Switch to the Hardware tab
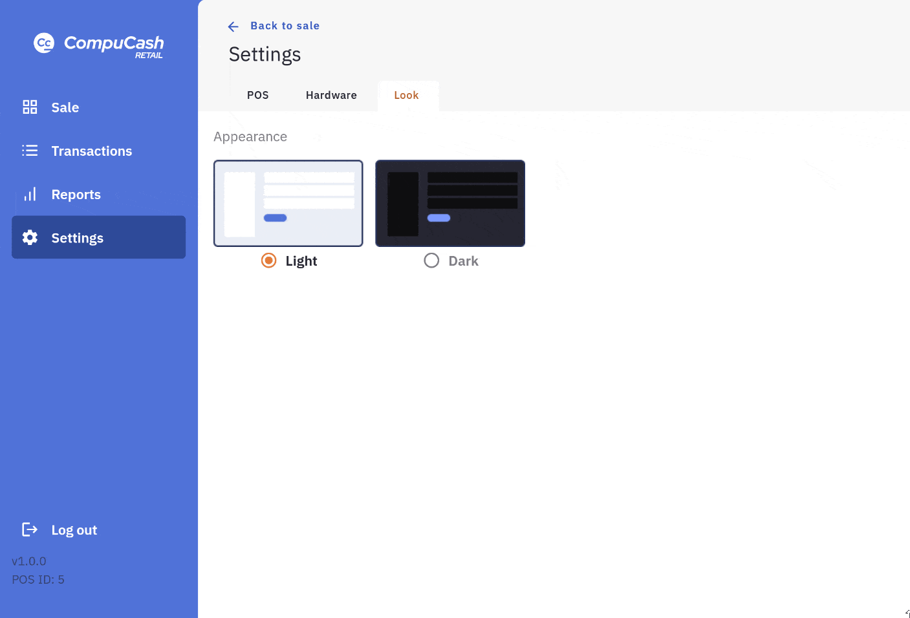 331,96
